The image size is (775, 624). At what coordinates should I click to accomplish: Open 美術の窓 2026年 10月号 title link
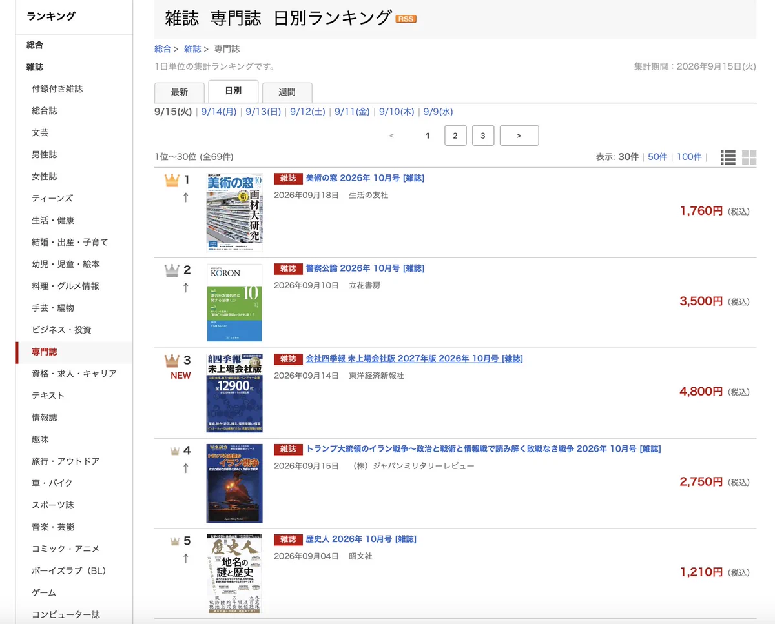(365, 178)
